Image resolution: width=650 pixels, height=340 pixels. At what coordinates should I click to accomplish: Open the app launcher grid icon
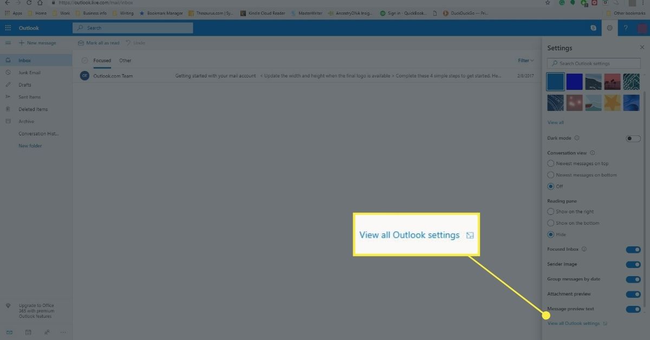coord(8,28)
